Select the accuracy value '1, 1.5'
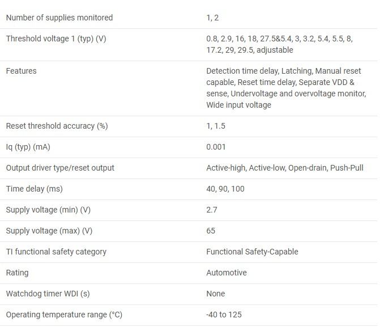380x327 pixels. click(216, 126)
